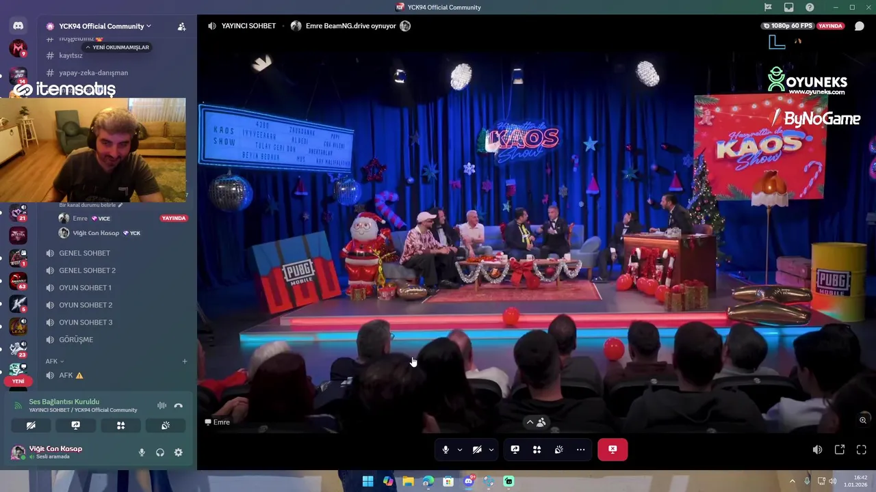Jump to YENİ OKUNMAMIŞLAR unread messages

[x=117, y=47]
